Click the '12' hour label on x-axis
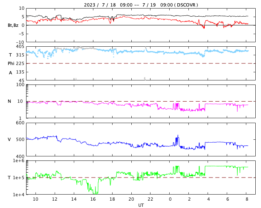 pos(55,199)
